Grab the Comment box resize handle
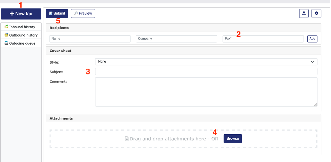The width and height of the screenshot is (331, 162). pyautogui.click(x=315, y=105)
